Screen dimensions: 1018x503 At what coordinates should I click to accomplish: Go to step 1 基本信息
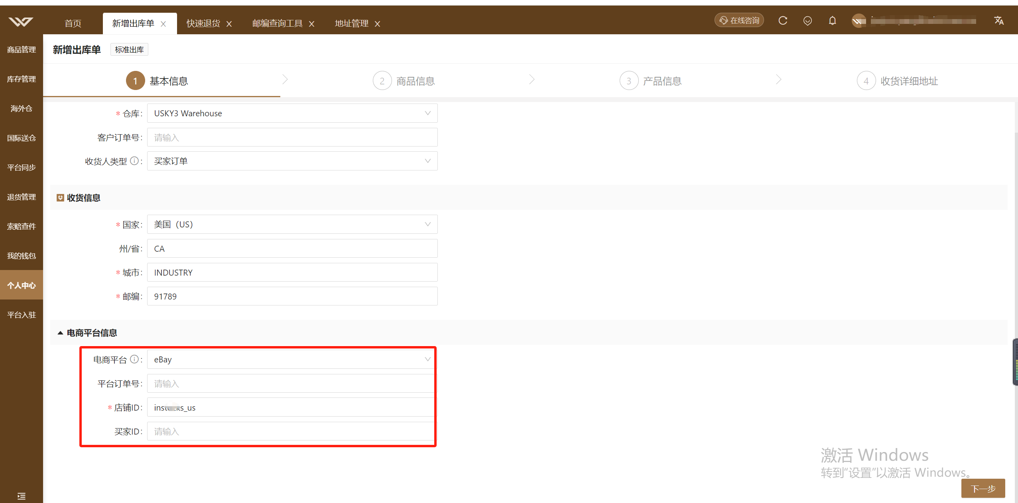157,81
